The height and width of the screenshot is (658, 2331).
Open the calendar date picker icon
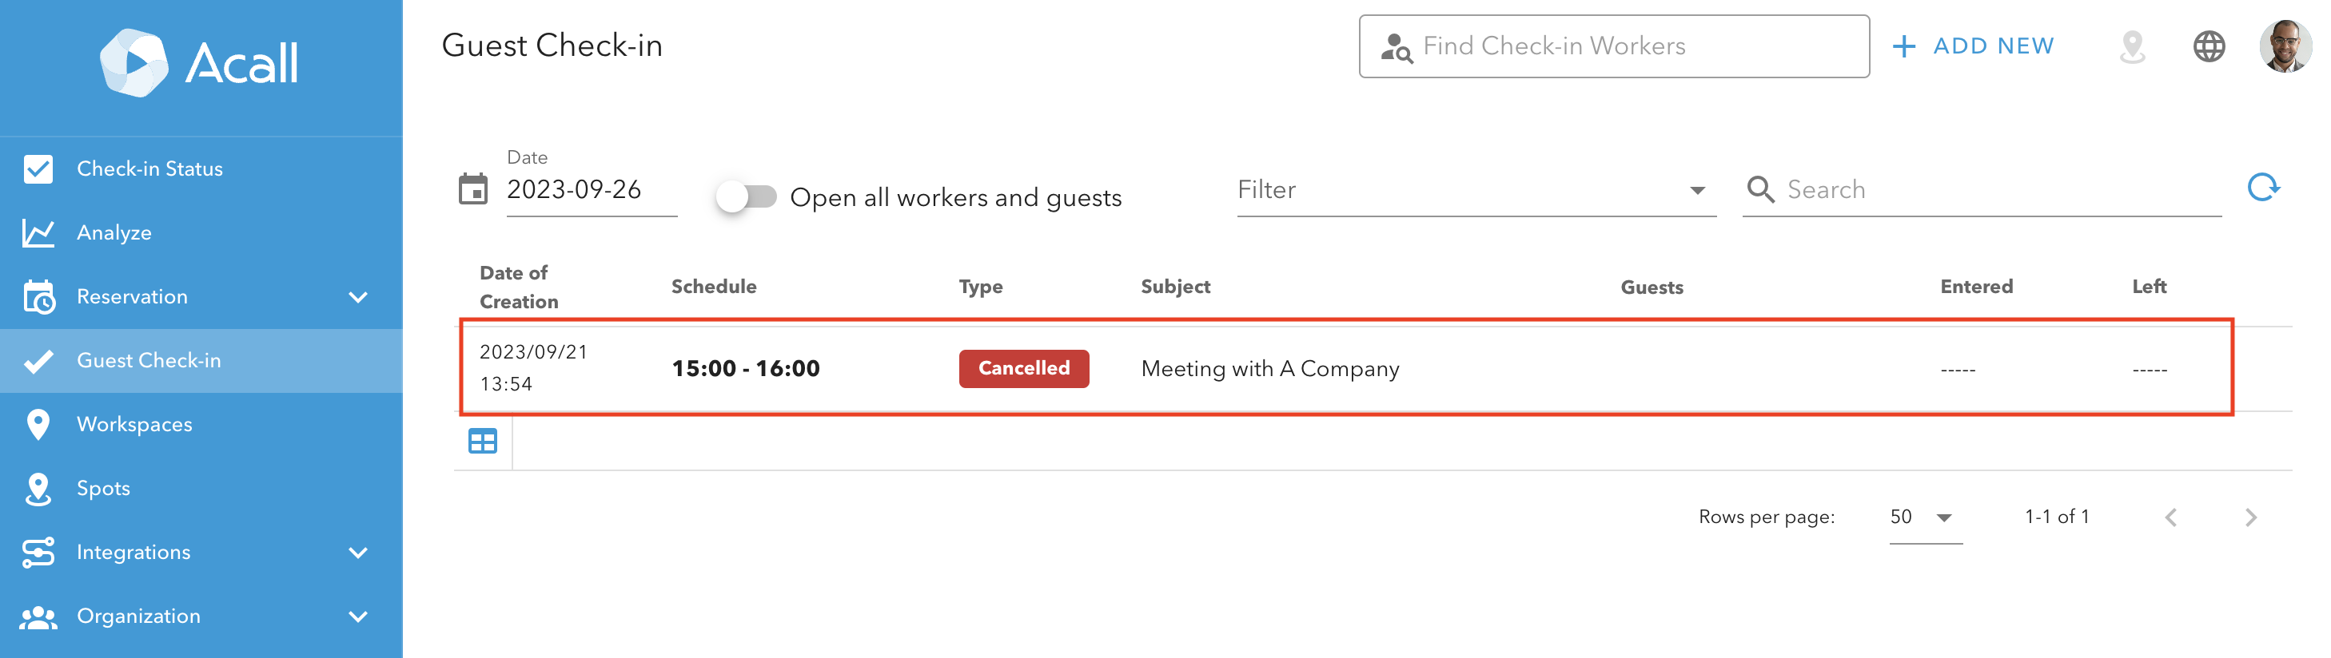[x=472, y=189]
